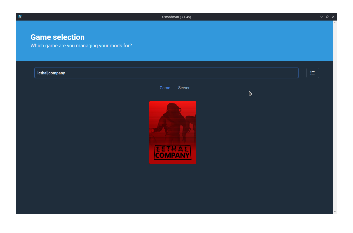Image resolution: width=353 pixels, height=233 pixels.
Task: Focus the game search input field
Action: coord(166,73)
